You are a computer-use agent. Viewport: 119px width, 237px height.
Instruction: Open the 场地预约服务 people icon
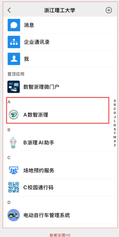14,170
